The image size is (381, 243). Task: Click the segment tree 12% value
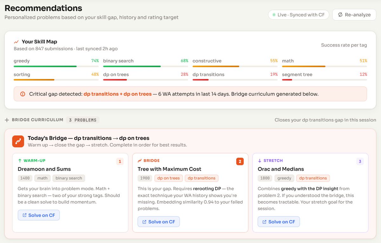(x=364, y=74)
